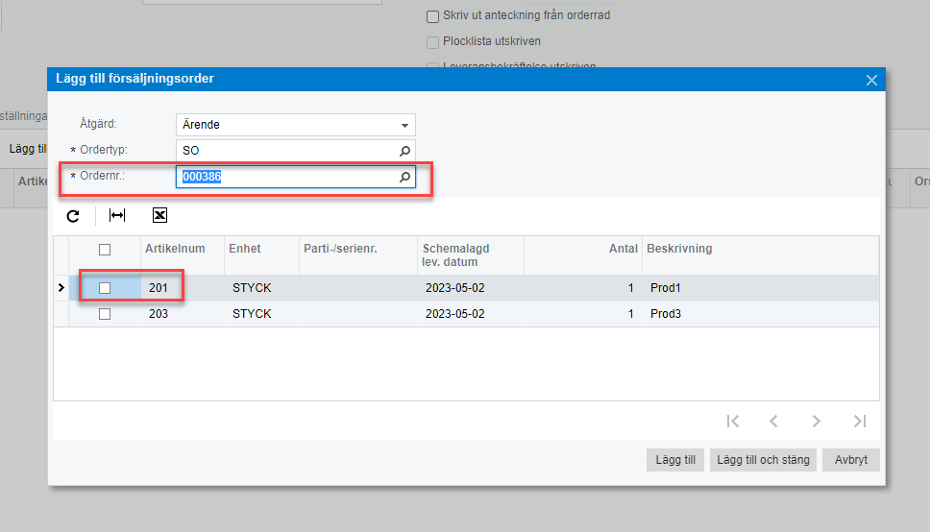Go to previous grid page

point(773,422)
